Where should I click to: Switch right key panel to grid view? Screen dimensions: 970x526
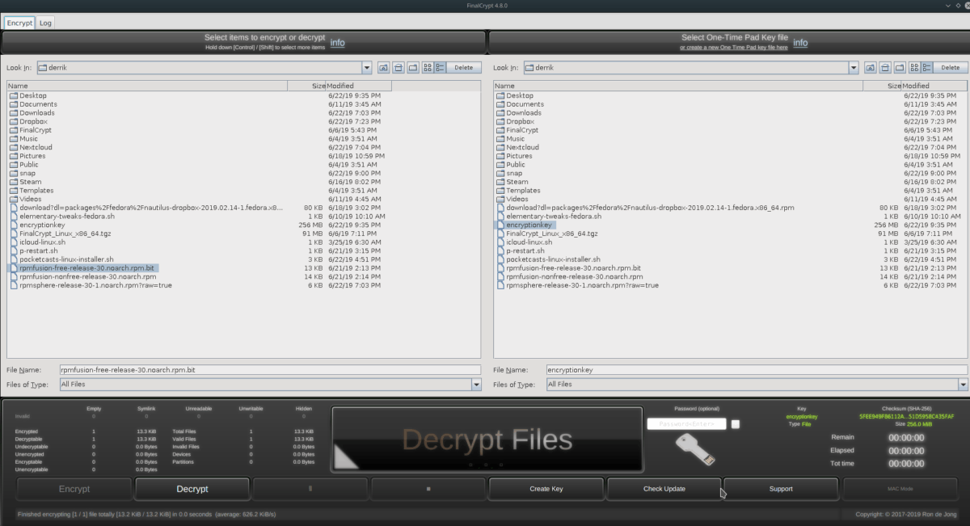point(913,68)
